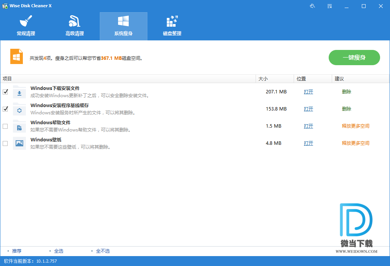Open location of Windows安装程序基线缓存 via 打开

308,109
